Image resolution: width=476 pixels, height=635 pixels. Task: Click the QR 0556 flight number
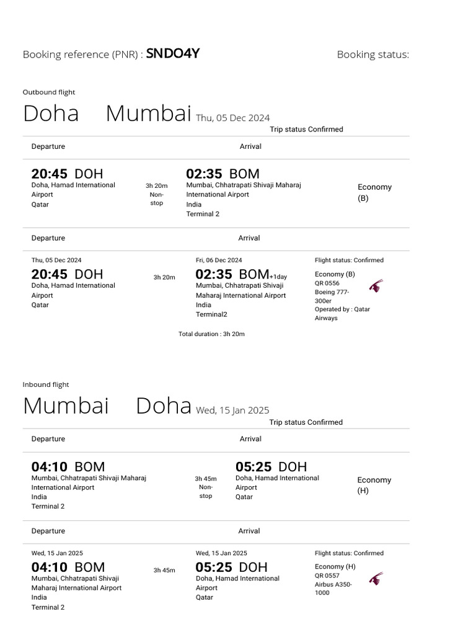[327, 283]
